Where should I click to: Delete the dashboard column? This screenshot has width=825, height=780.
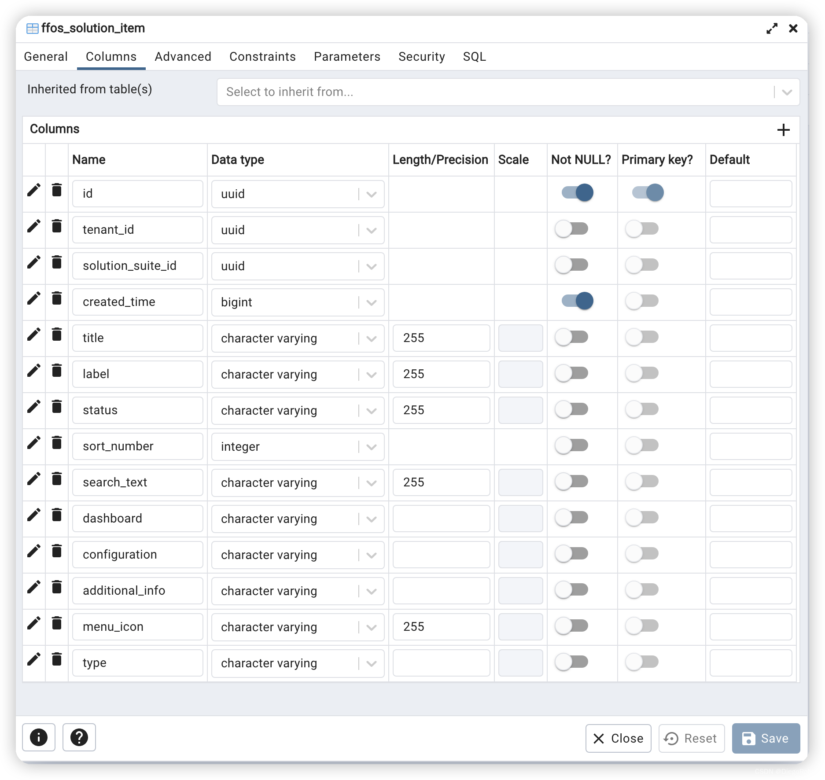point(57,515)
